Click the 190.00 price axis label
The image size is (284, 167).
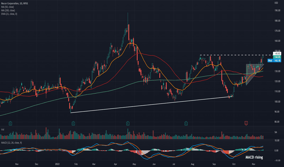pyautogui.click(x=277, y=11)
